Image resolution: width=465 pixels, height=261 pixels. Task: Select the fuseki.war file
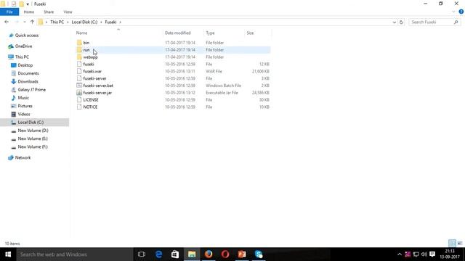click(92, 71)
